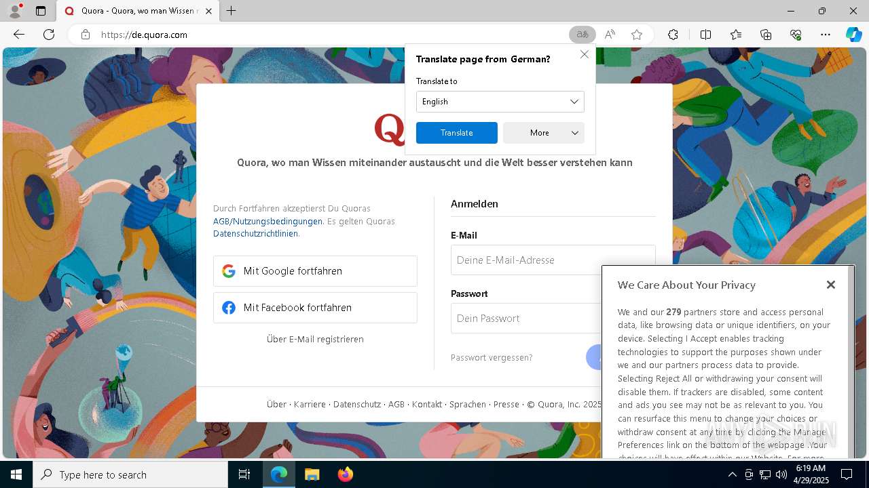Image resolution: width=869 pixels, height=488 pixels.
Task: Open Microsoft Edge from taskbar
Action: pos(279,474)
